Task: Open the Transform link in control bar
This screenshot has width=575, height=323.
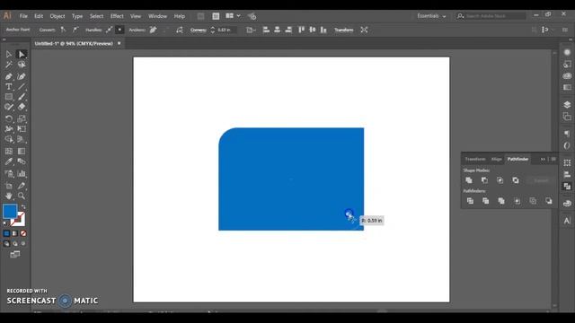Action: coord(343,30)
